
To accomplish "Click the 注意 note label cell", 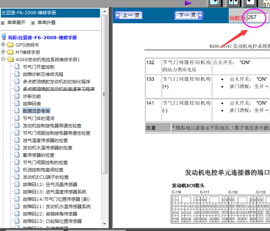I will click(x=158, y=128).
